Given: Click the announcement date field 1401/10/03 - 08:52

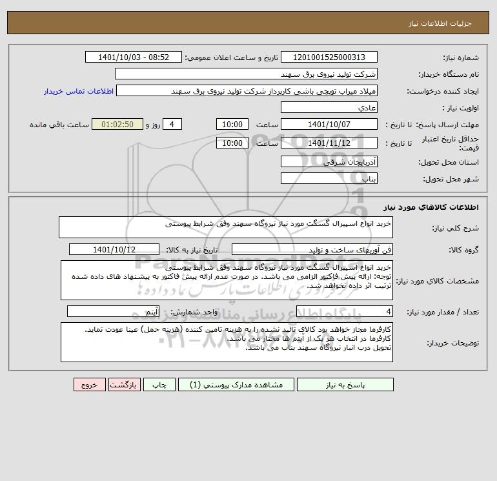Looking at the screenshot, I should pos(134,57).
